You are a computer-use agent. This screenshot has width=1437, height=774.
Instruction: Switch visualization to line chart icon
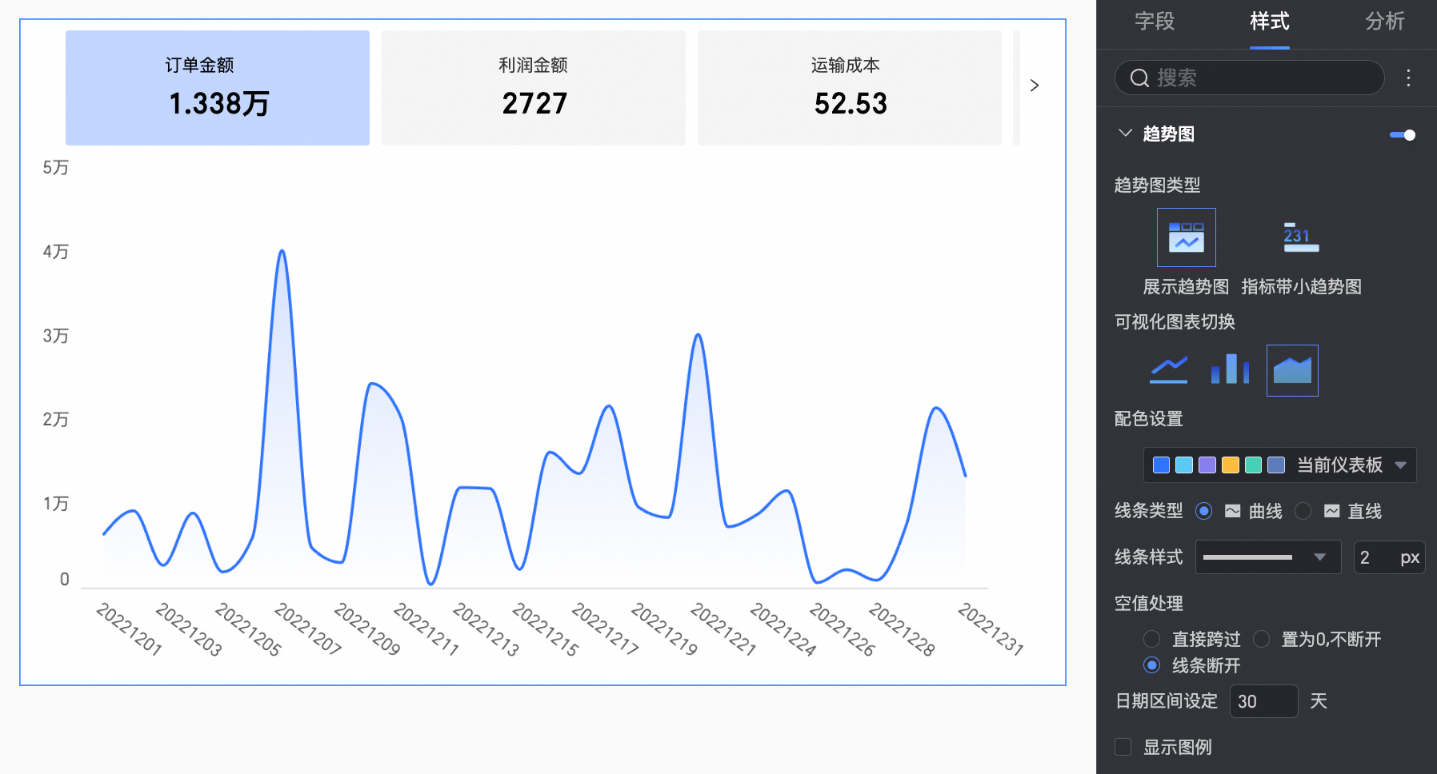click(x=1168, y=370)
